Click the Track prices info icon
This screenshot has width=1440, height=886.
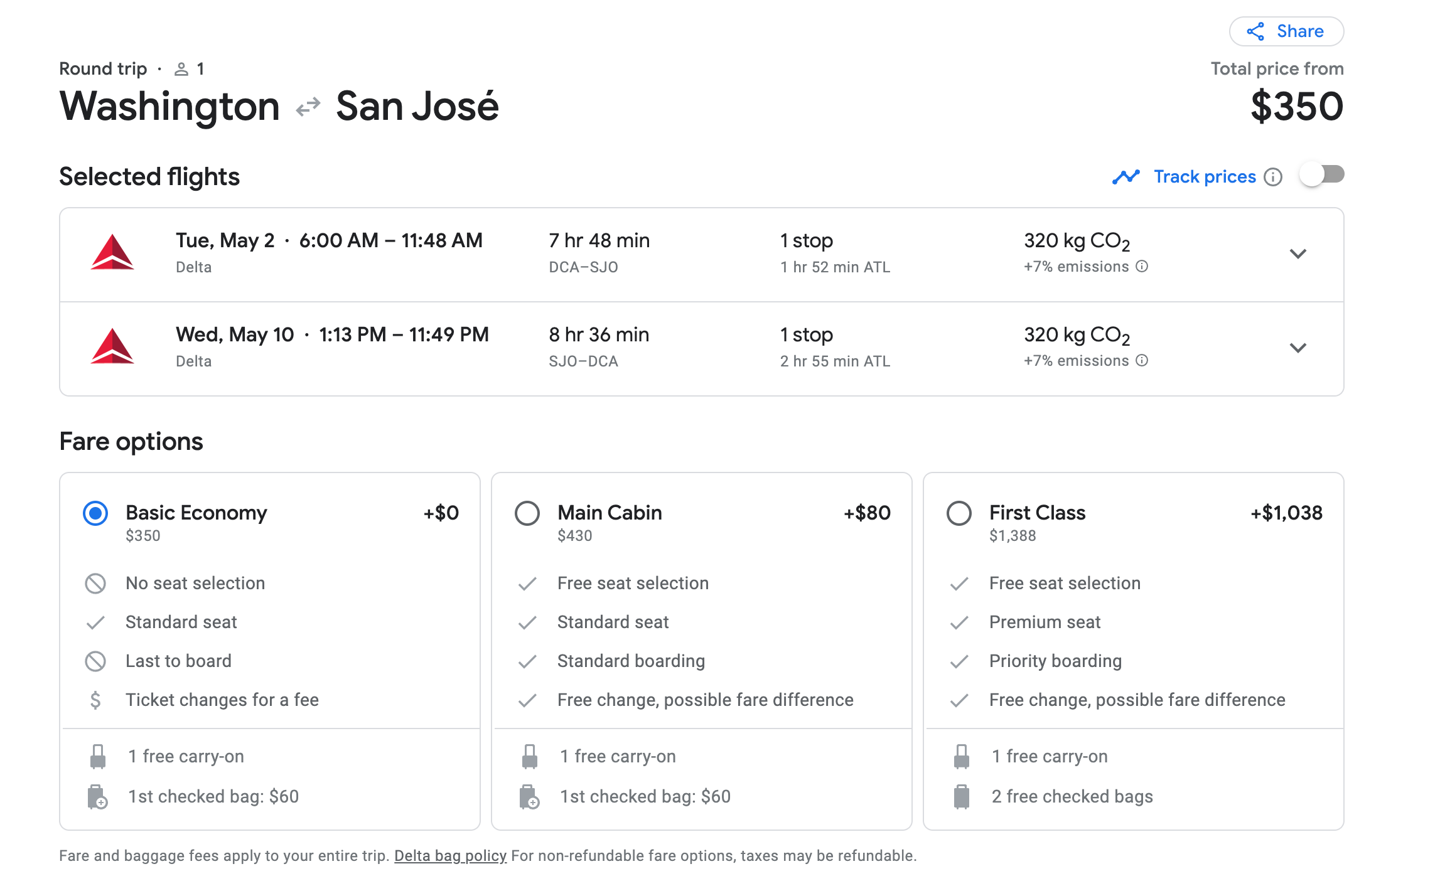point(1273,177)
